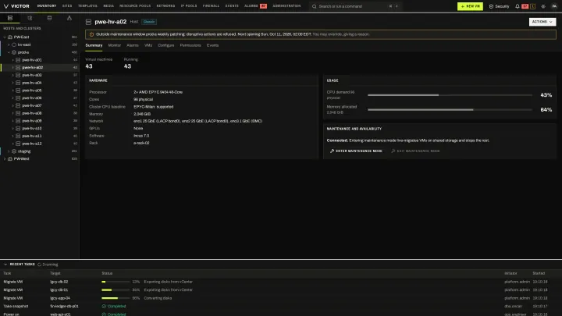Viewport: 562px width, 316px height.
Task: Click the running tasks spinner icon
Action: coord(40,265)
